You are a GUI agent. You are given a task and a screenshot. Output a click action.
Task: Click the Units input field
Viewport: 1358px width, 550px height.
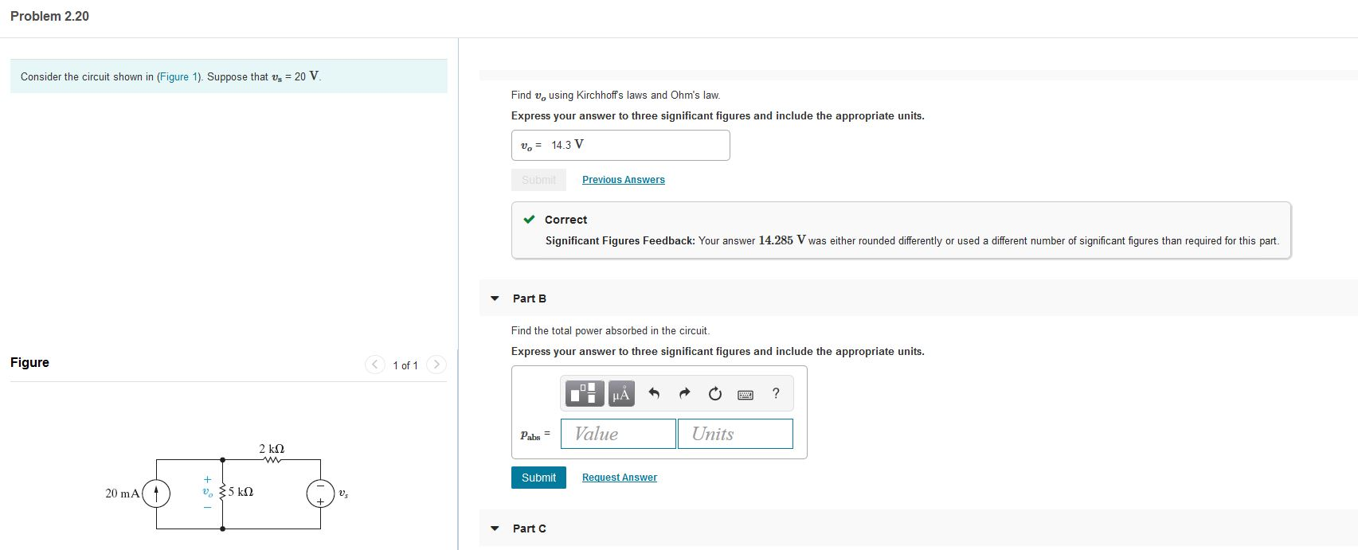click(x=735, y=434)
